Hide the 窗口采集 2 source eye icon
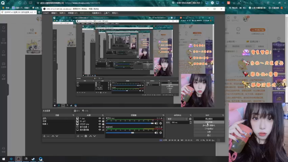The image size is (288, 162). pos(100,127)
